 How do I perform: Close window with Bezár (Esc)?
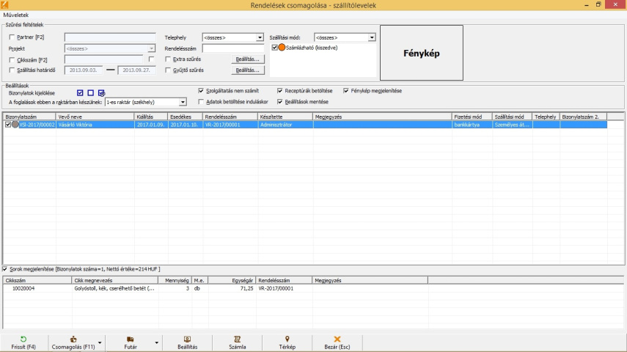click(x=337, y=340)
